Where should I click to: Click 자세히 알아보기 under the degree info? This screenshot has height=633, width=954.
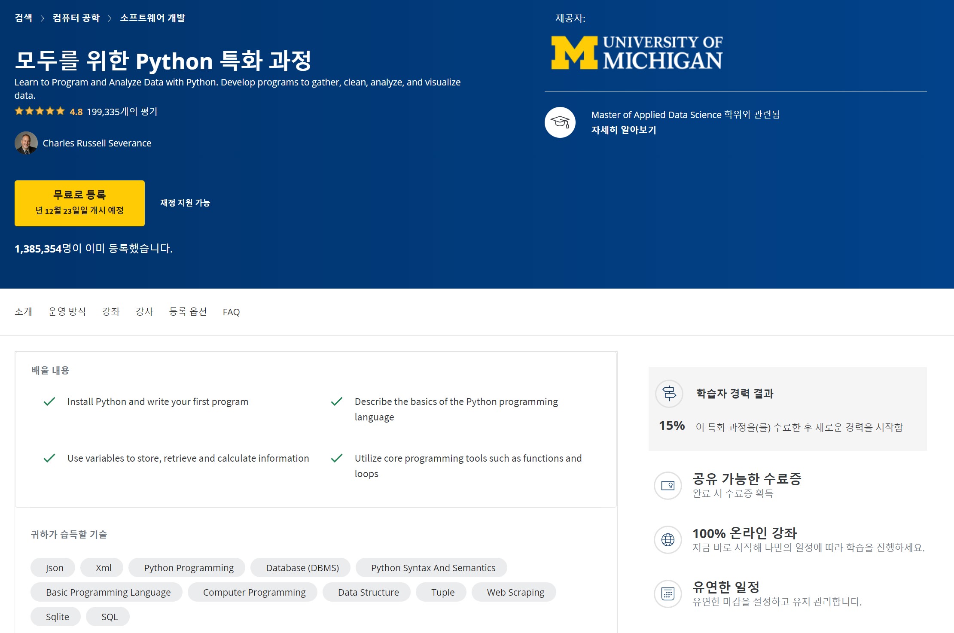click(624, 130)
